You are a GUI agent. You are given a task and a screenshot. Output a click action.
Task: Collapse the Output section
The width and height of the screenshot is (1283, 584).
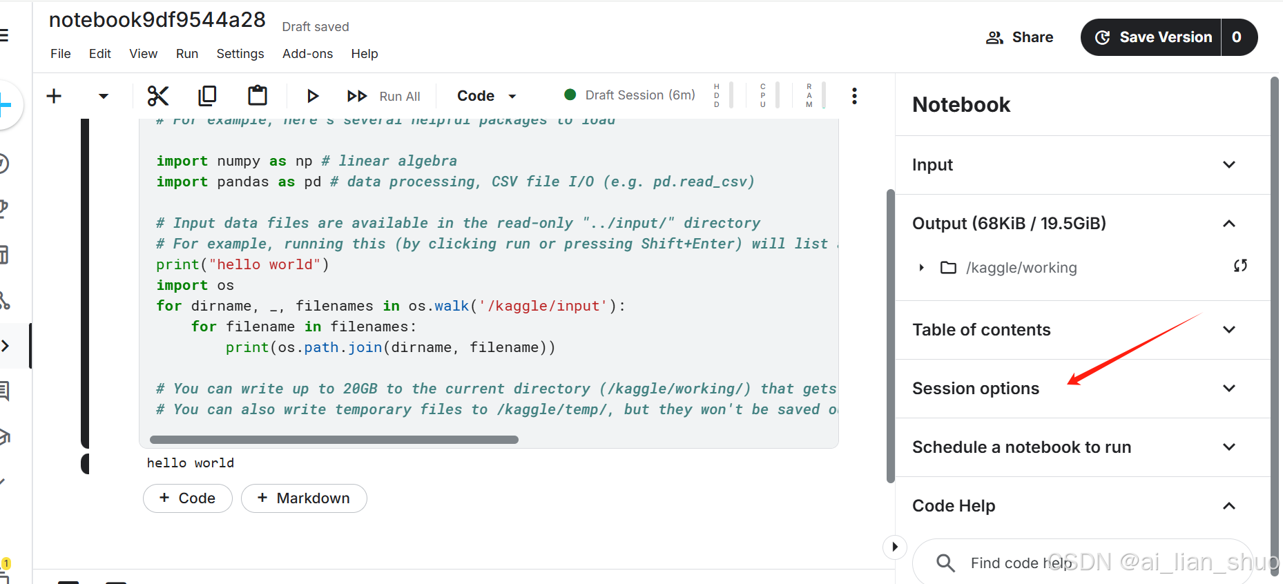[1082, 224]
